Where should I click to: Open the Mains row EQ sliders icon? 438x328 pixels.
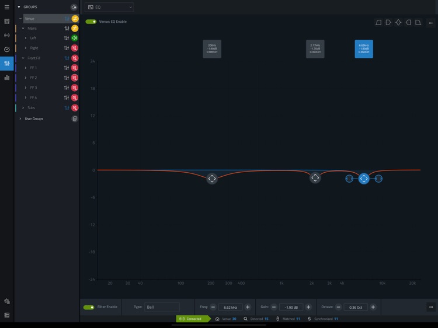[x=67, y=28]
